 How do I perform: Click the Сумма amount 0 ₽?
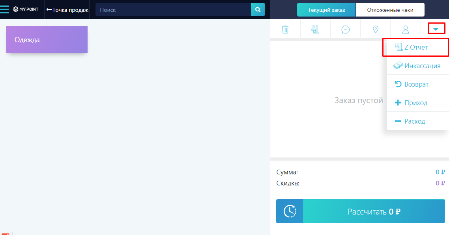[440, 172]
